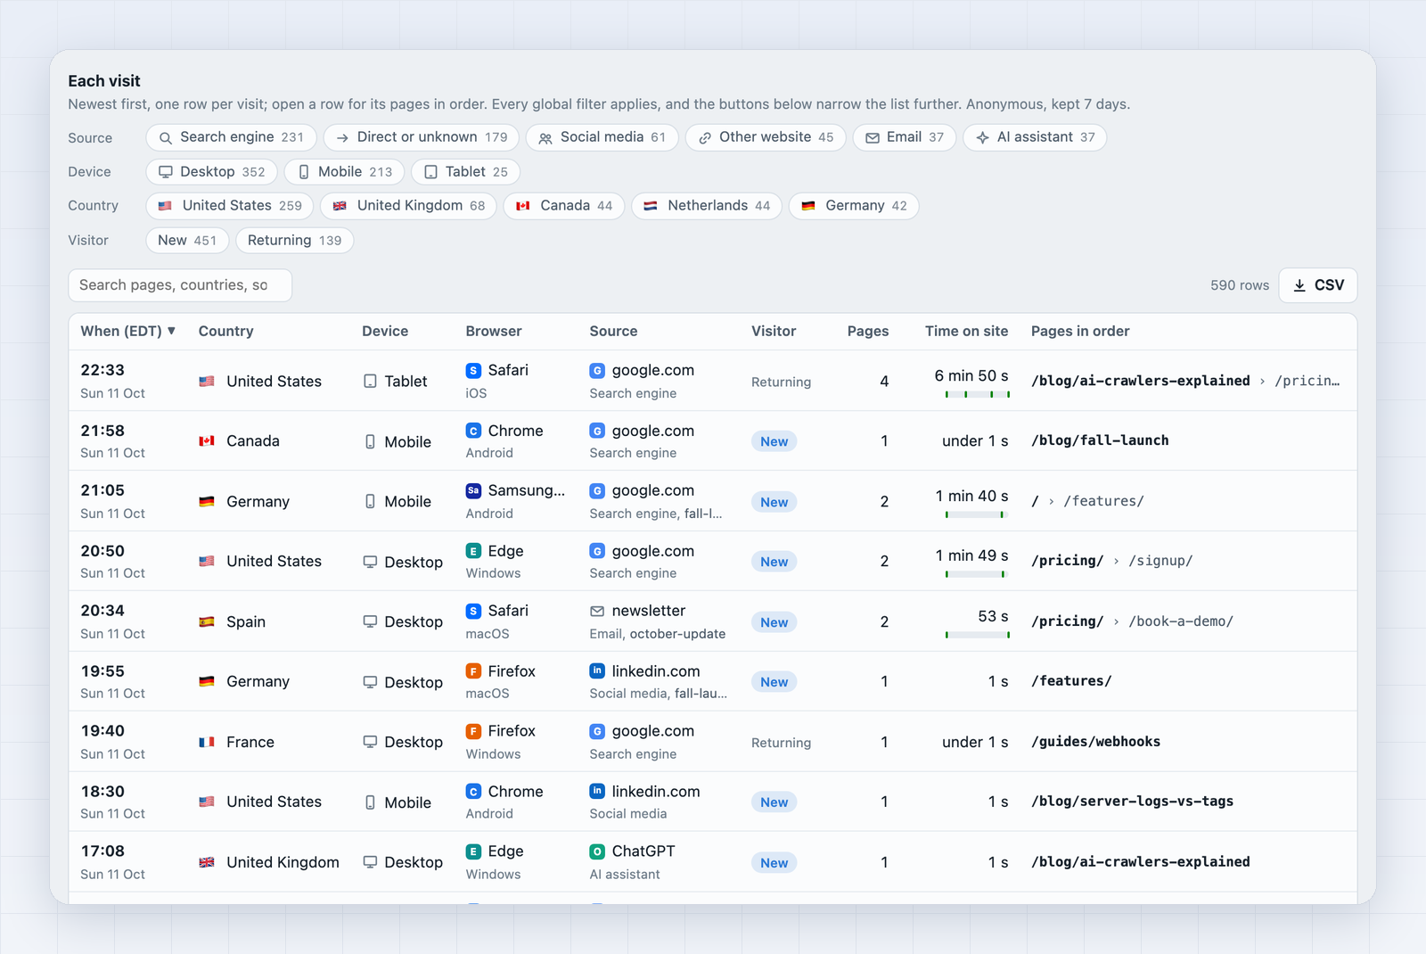Click the CSV download icon
1426x954 pixels.
pyautogui.click(x=1299, y=285)
